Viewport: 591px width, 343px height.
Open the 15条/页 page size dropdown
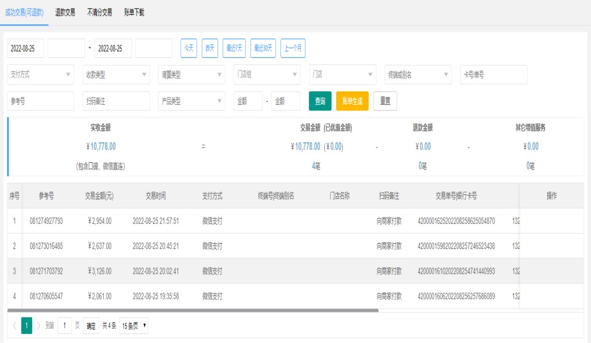pos(134,325)
